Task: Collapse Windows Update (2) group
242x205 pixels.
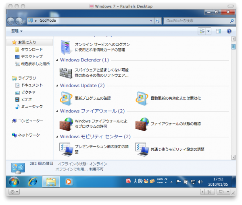Action: click(x=57, y=86)
